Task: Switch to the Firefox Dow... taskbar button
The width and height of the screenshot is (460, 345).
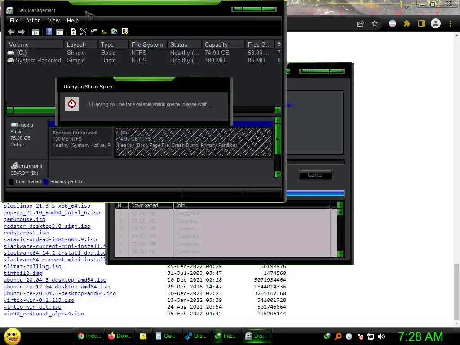Action: pyautogui.click(x=119, y=336)
